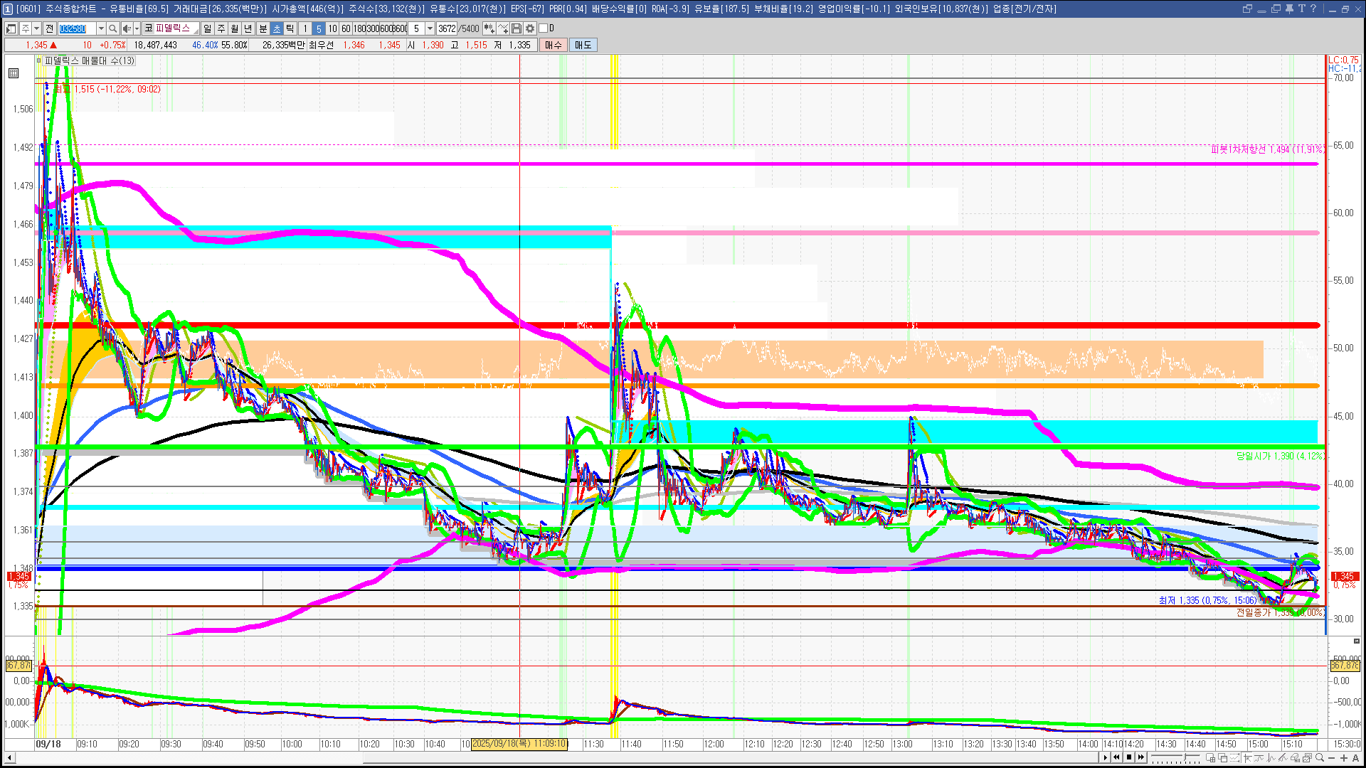Open the stock code dropdown arrow

tap(101, 28)
